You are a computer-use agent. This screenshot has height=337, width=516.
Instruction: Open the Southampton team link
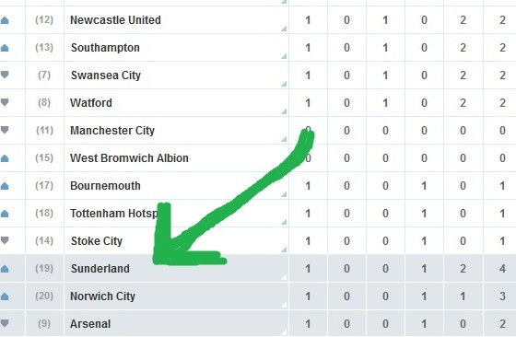point(105,48)
